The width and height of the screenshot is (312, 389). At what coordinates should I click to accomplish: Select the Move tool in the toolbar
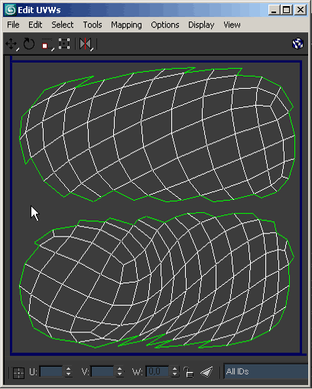tap(11, 44)
